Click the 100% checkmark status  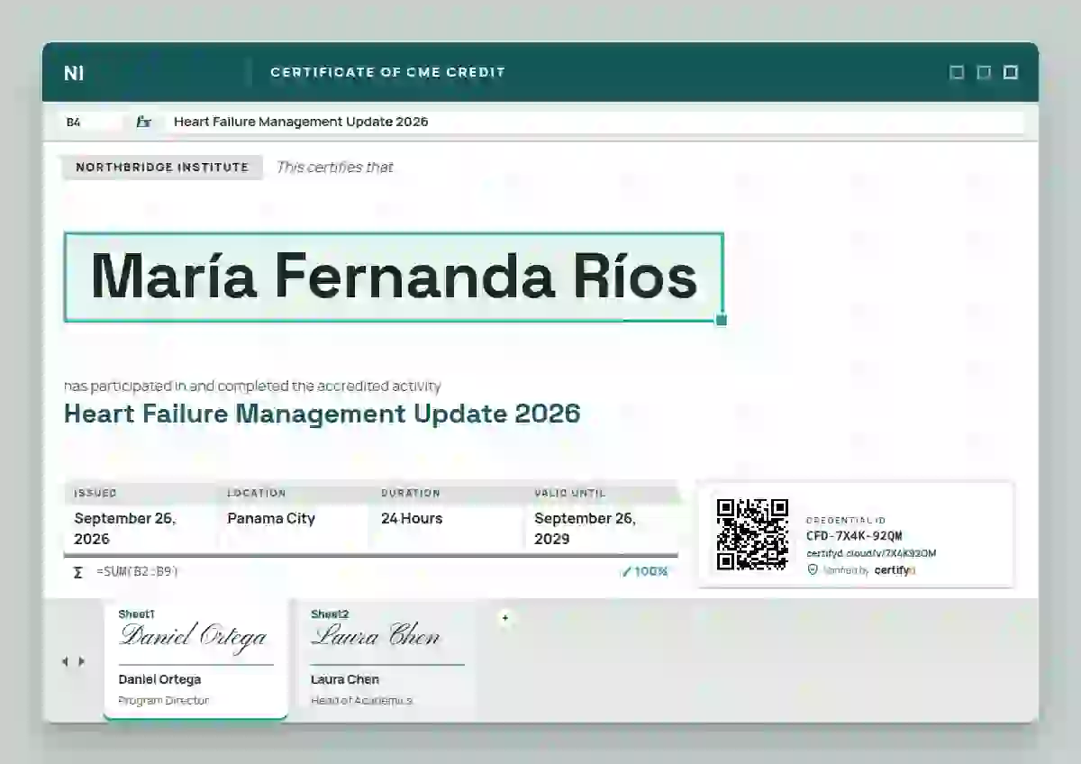click(645, 571)
